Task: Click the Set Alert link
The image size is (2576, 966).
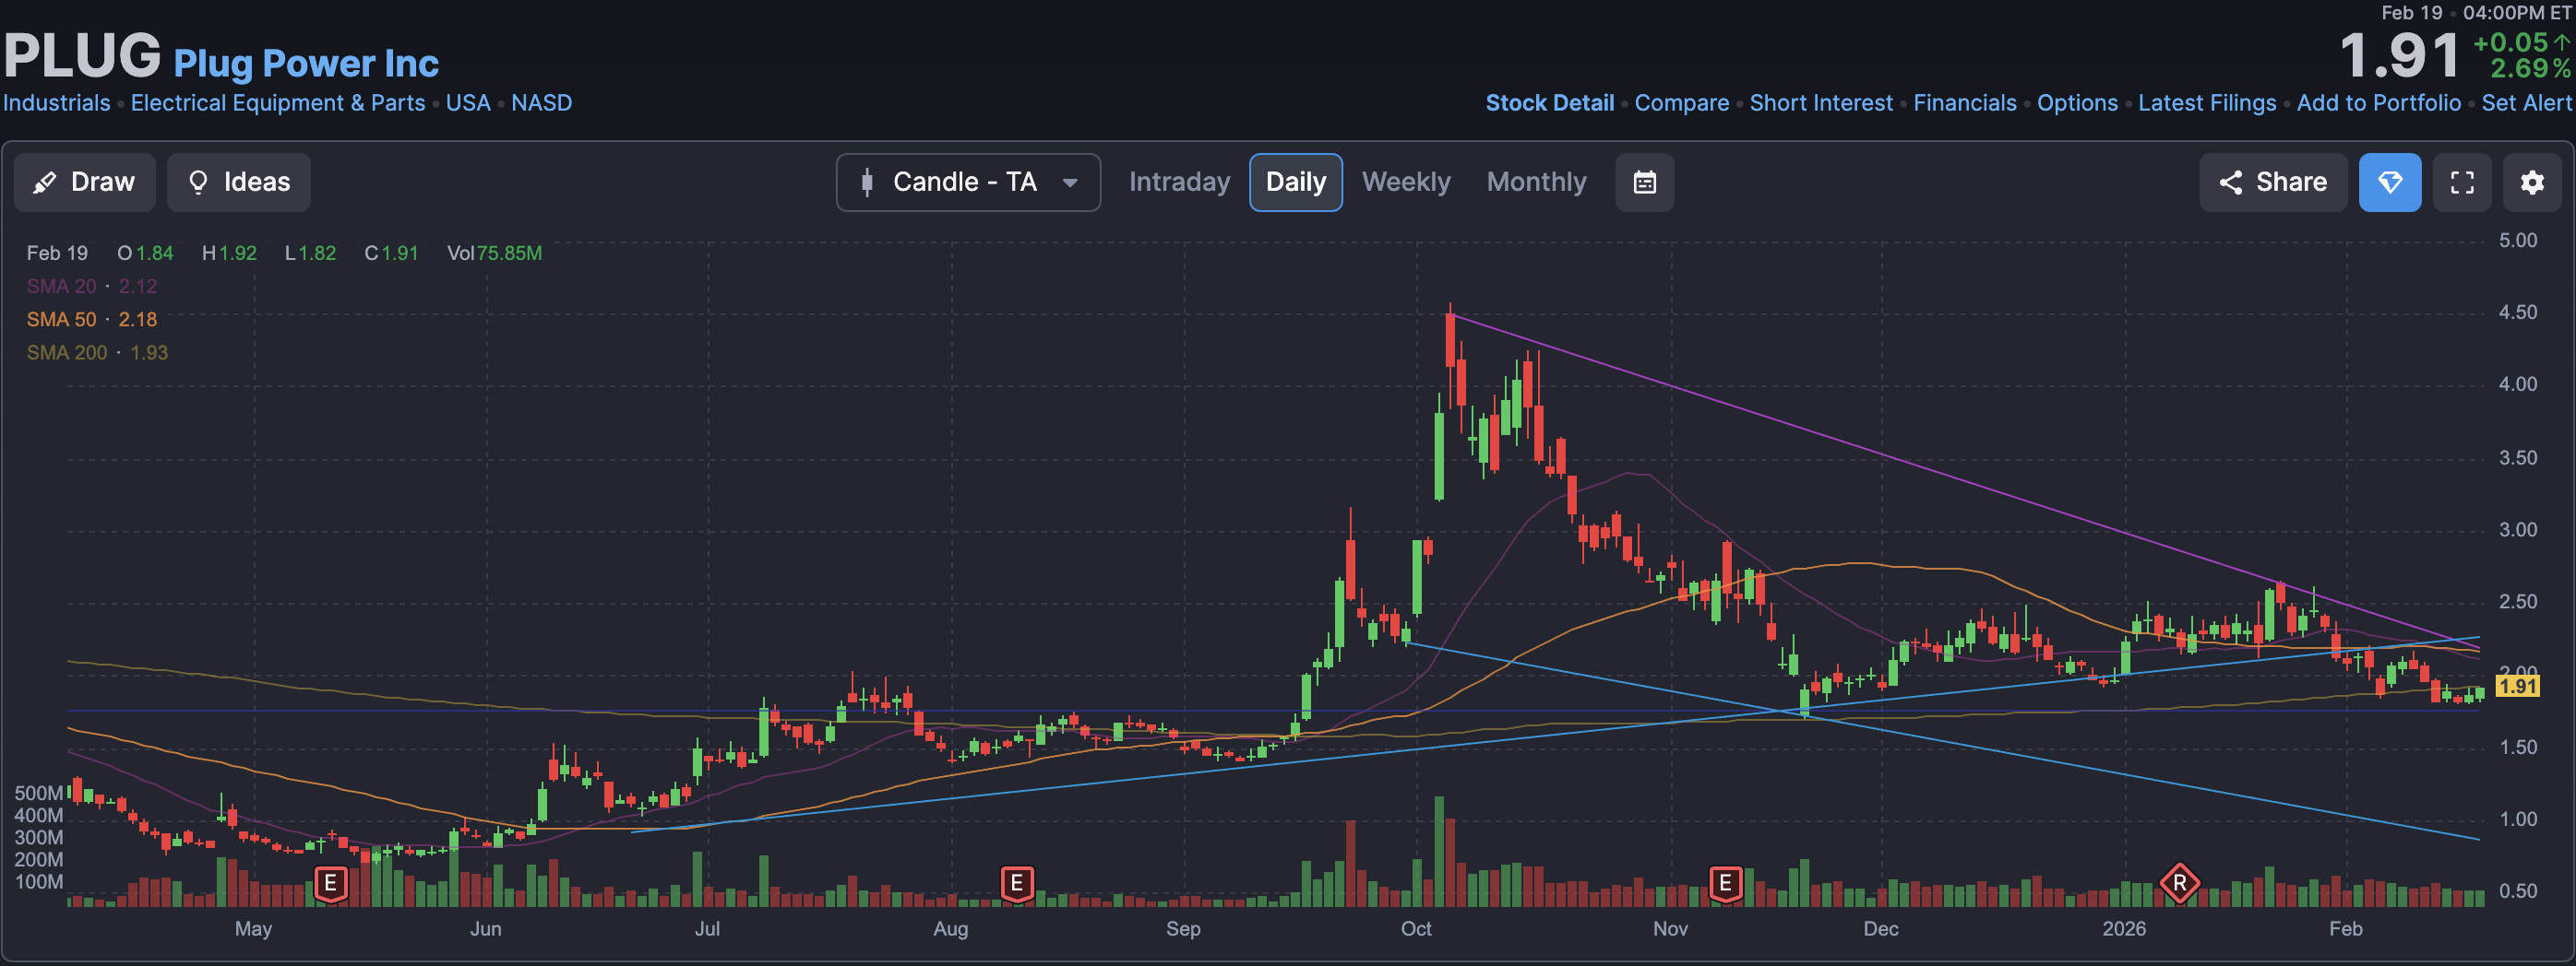Action: 2526,103
